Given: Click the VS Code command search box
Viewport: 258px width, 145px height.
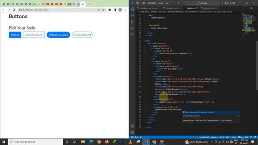Looking at the screenshot, I should point(202,3).
